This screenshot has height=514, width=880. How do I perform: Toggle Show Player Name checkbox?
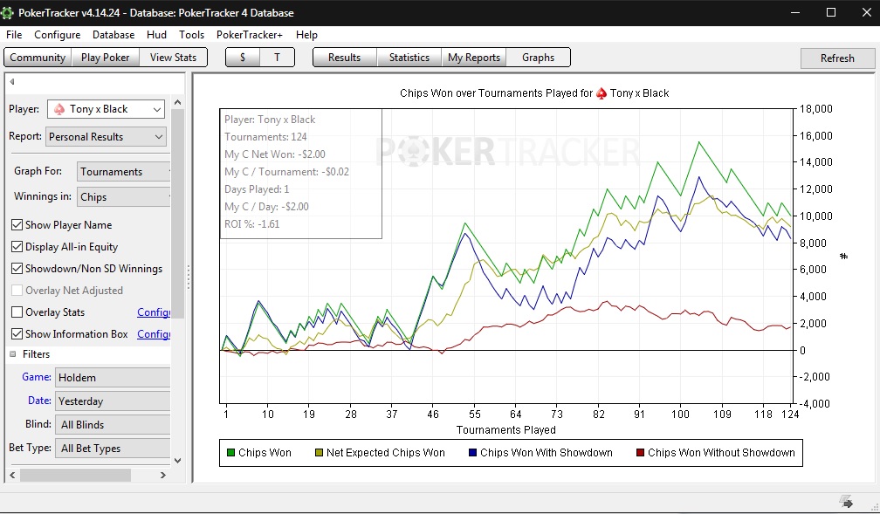(17, 225)
